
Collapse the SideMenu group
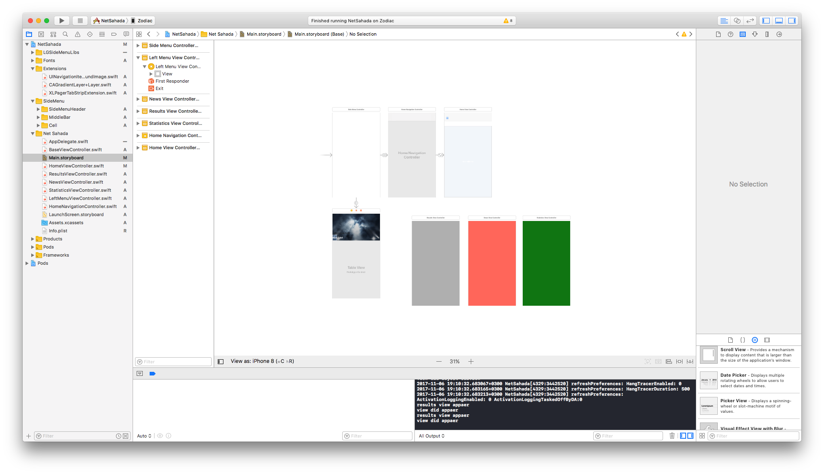(33, 101)
